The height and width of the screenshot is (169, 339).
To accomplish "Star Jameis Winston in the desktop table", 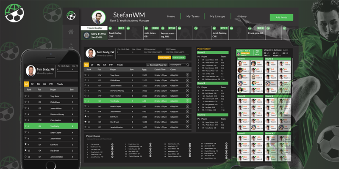I will tap(86, 127).
